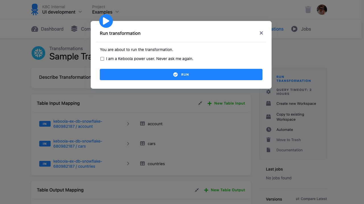The width and height of the screenshot is (364, 204).
Task: Click the Keboola octopus logo
Action: pyautogui.click(x=34, y=9)
